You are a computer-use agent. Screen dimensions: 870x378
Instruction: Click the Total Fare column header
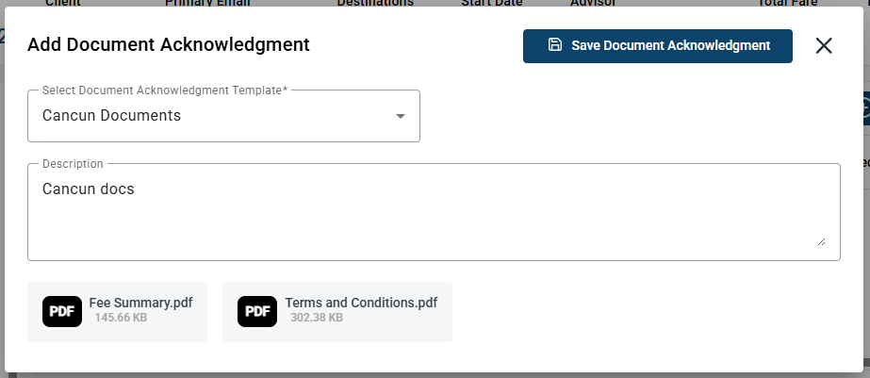click(787, 3)
